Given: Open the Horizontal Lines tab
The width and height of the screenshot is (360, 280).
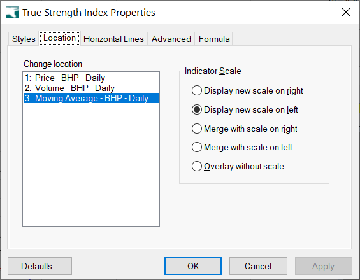Looking at the screenshot, I should tap(113, 39).
